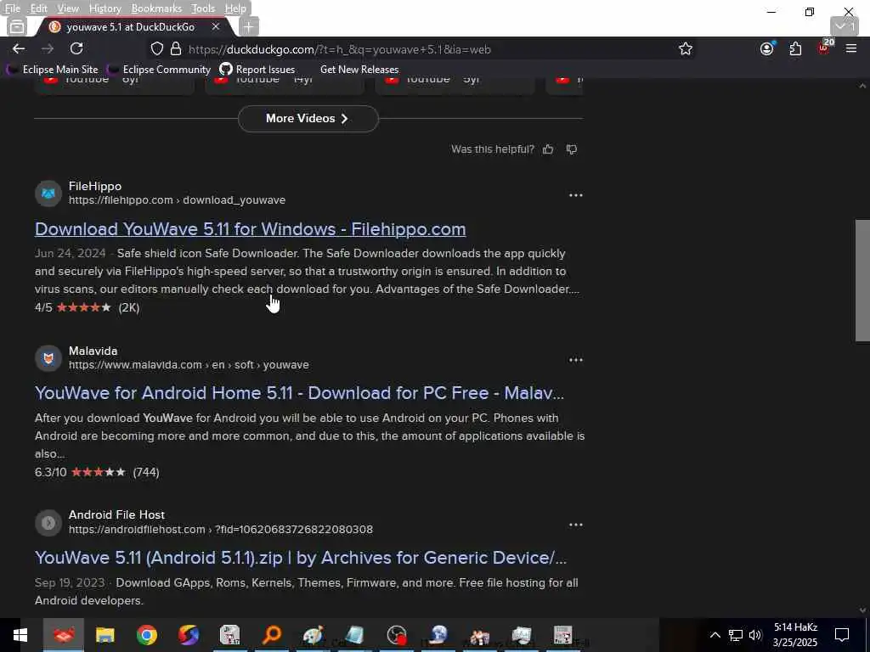The height and width of the screenshot is (652, 870).
Task: Open File Explorer from taskbar
Action: (x=105, y=635)
